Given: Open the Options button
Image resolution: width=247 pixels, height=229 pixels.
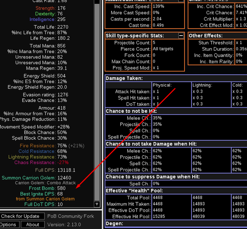Looking at the screenshot, I should 9,224.
